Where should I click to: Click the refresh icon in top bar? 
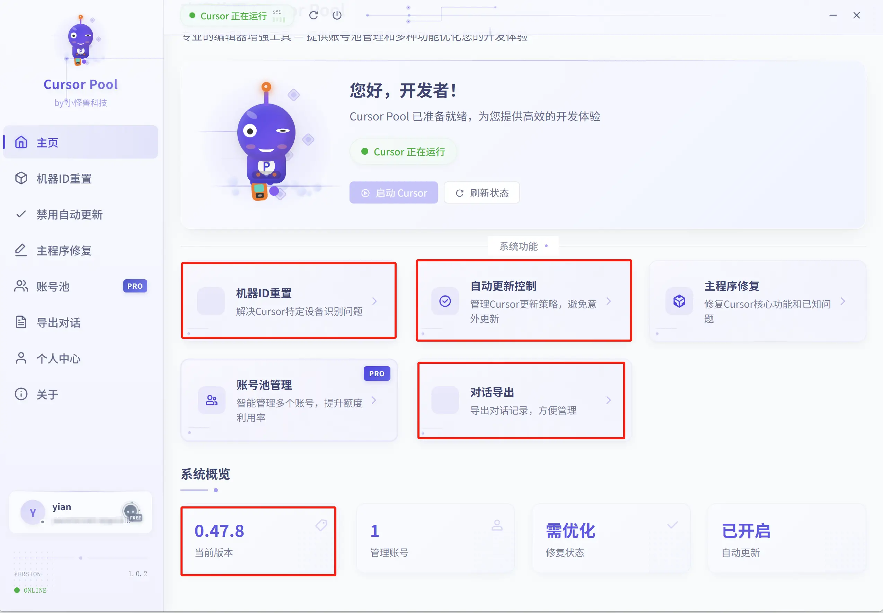(x=313, y=15)
